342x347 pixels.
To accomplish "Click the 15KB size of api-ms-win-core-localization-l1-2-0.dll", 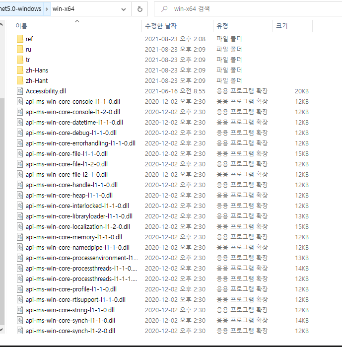I will (301, 226).
